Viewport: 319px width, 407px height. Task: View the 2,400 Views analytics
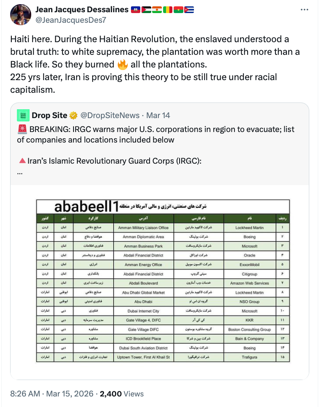click(122, 394)
